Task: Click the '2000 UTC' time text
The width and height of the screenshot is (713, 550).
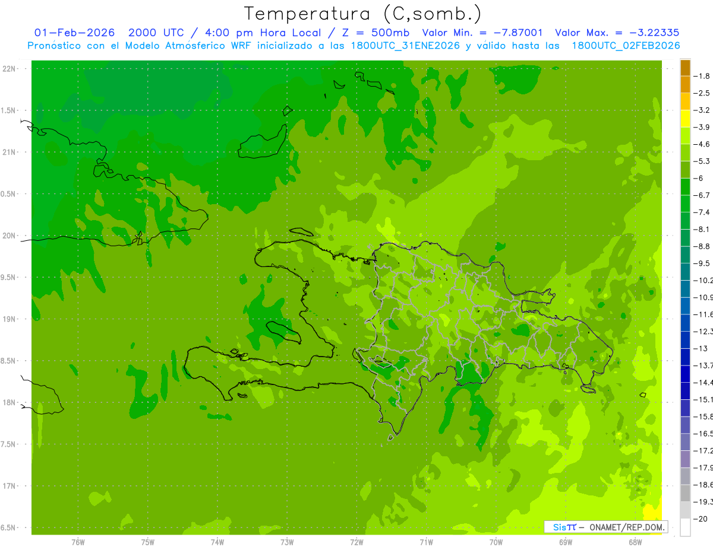Action: [156, 33]
